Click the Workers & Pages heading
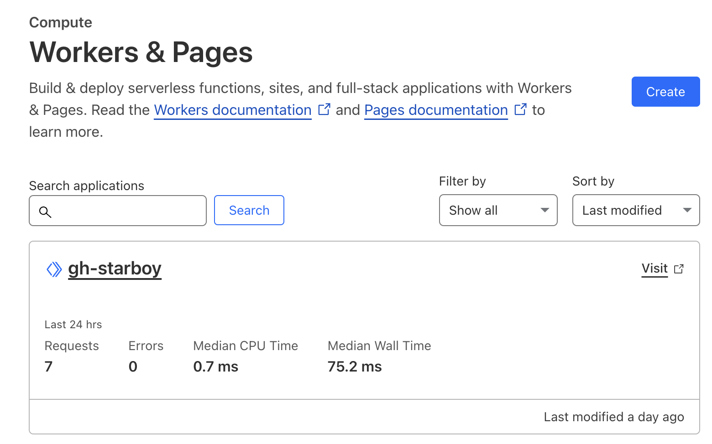Viewport: 712px width, 444px height. [141, 52]
